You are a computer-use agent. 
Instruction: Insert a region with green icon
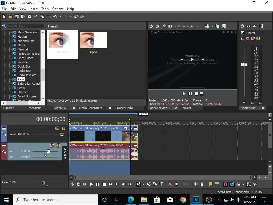point(217,184)
